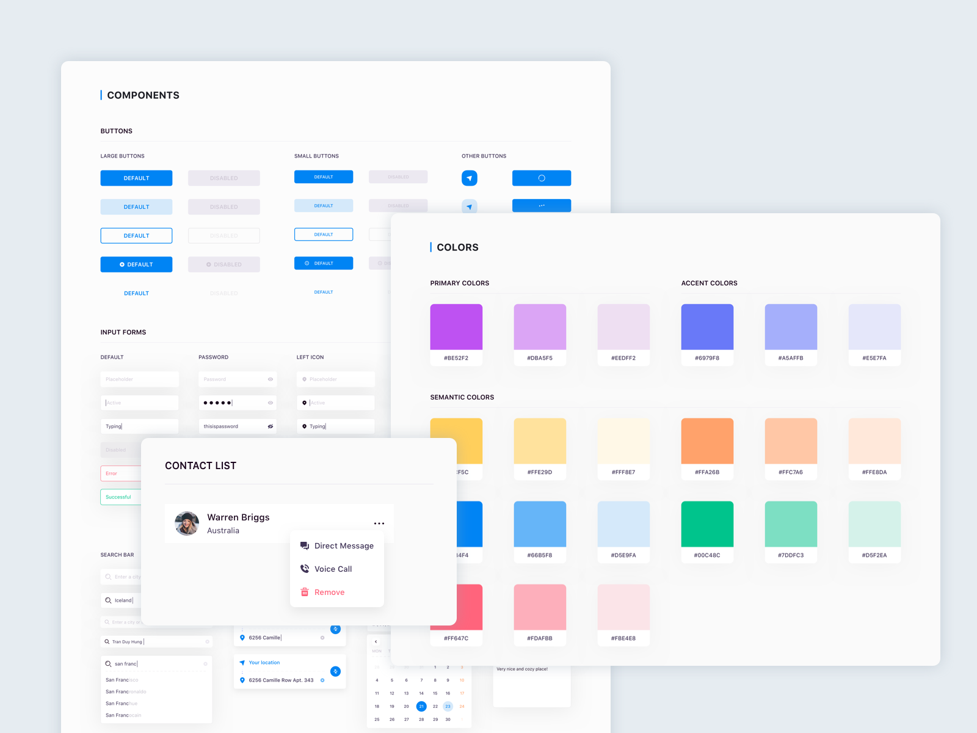Click the magnifier icon in the Iceland search bar
Screen dimensions: 977x733
point(108,600)
